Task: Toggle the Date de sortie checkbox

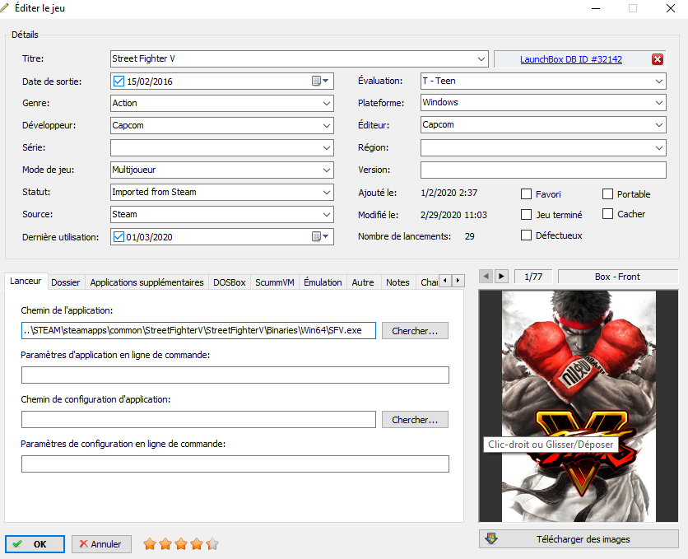Action: 119,82
